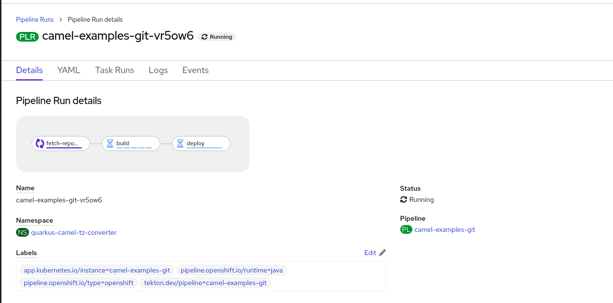Click the camel-examples-git-vr5ow6 page title

118,36
